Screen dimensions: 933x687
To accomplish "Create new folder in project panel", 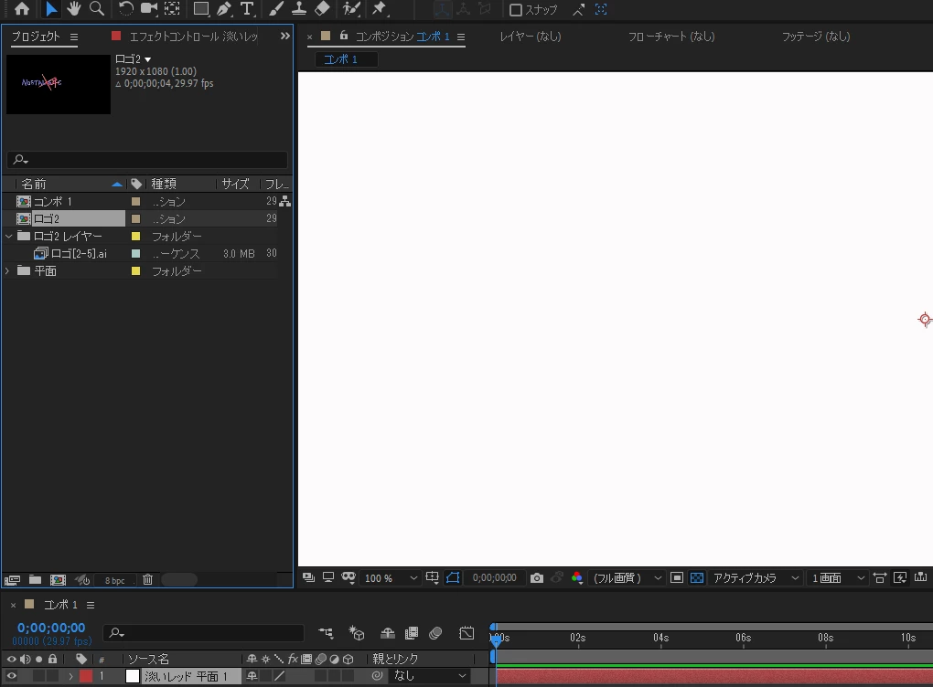I will click(x=35, y=579).
